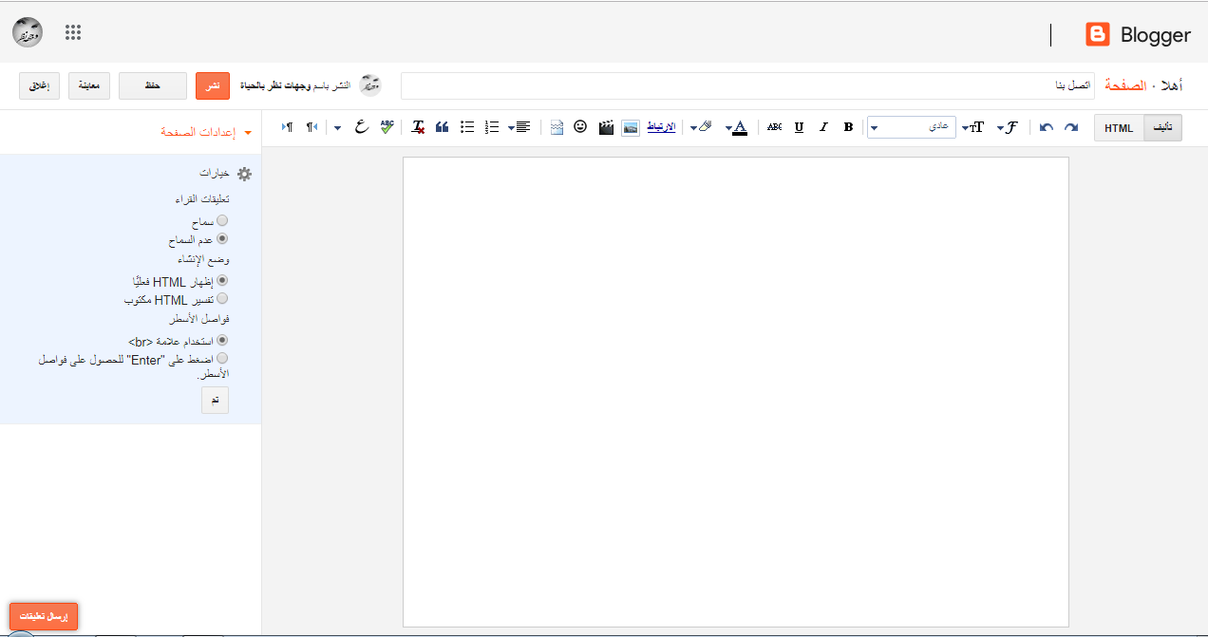Open the عادي paragraph format dropdown
The width and height of the screenshot is (1208, 637).
pos(912,127)
